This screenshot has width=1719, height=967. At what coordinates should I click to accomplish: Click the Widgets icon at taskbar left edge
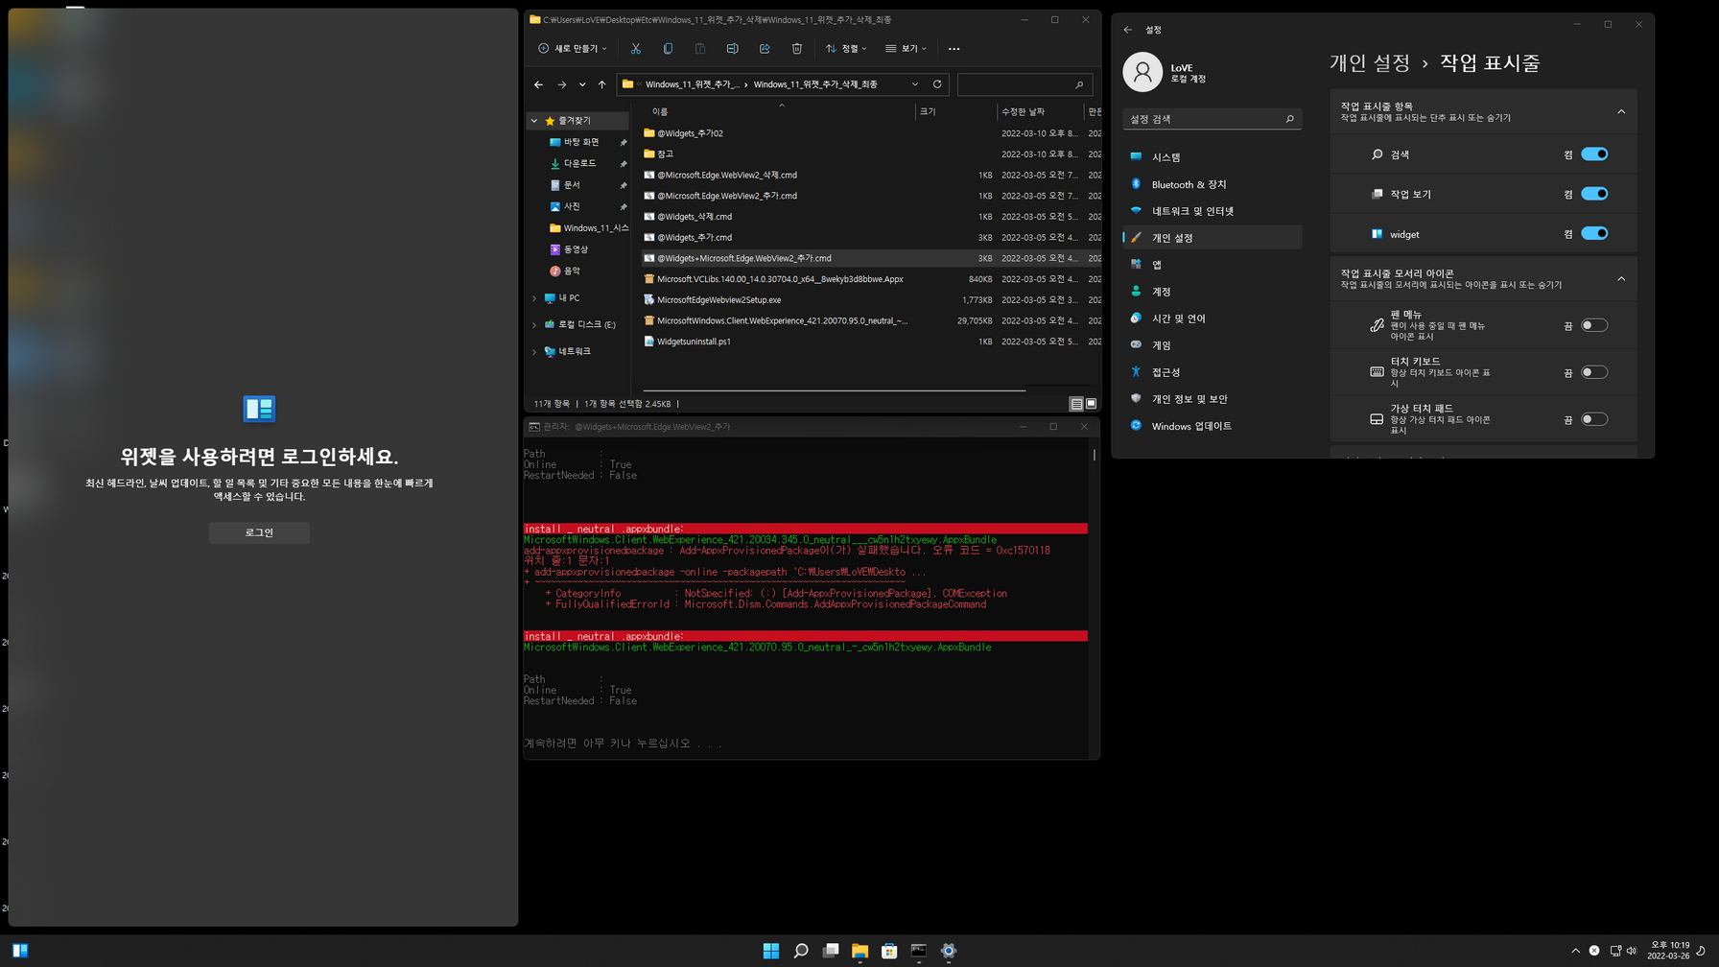[x=20, y=951]
